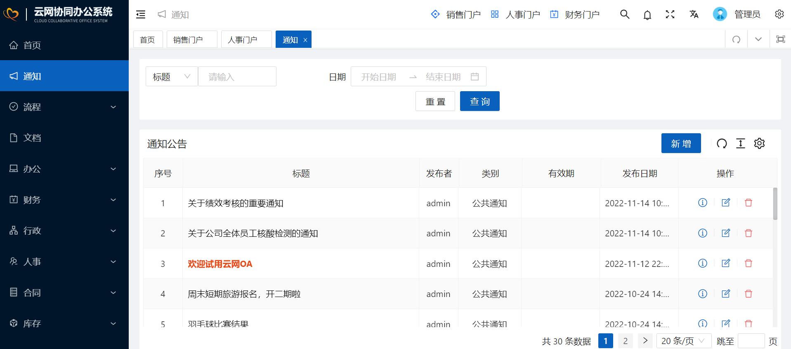This screenshot has height=349, width=791.
Task: Switch to the 人事门户 tab
Action: [246, 40]
